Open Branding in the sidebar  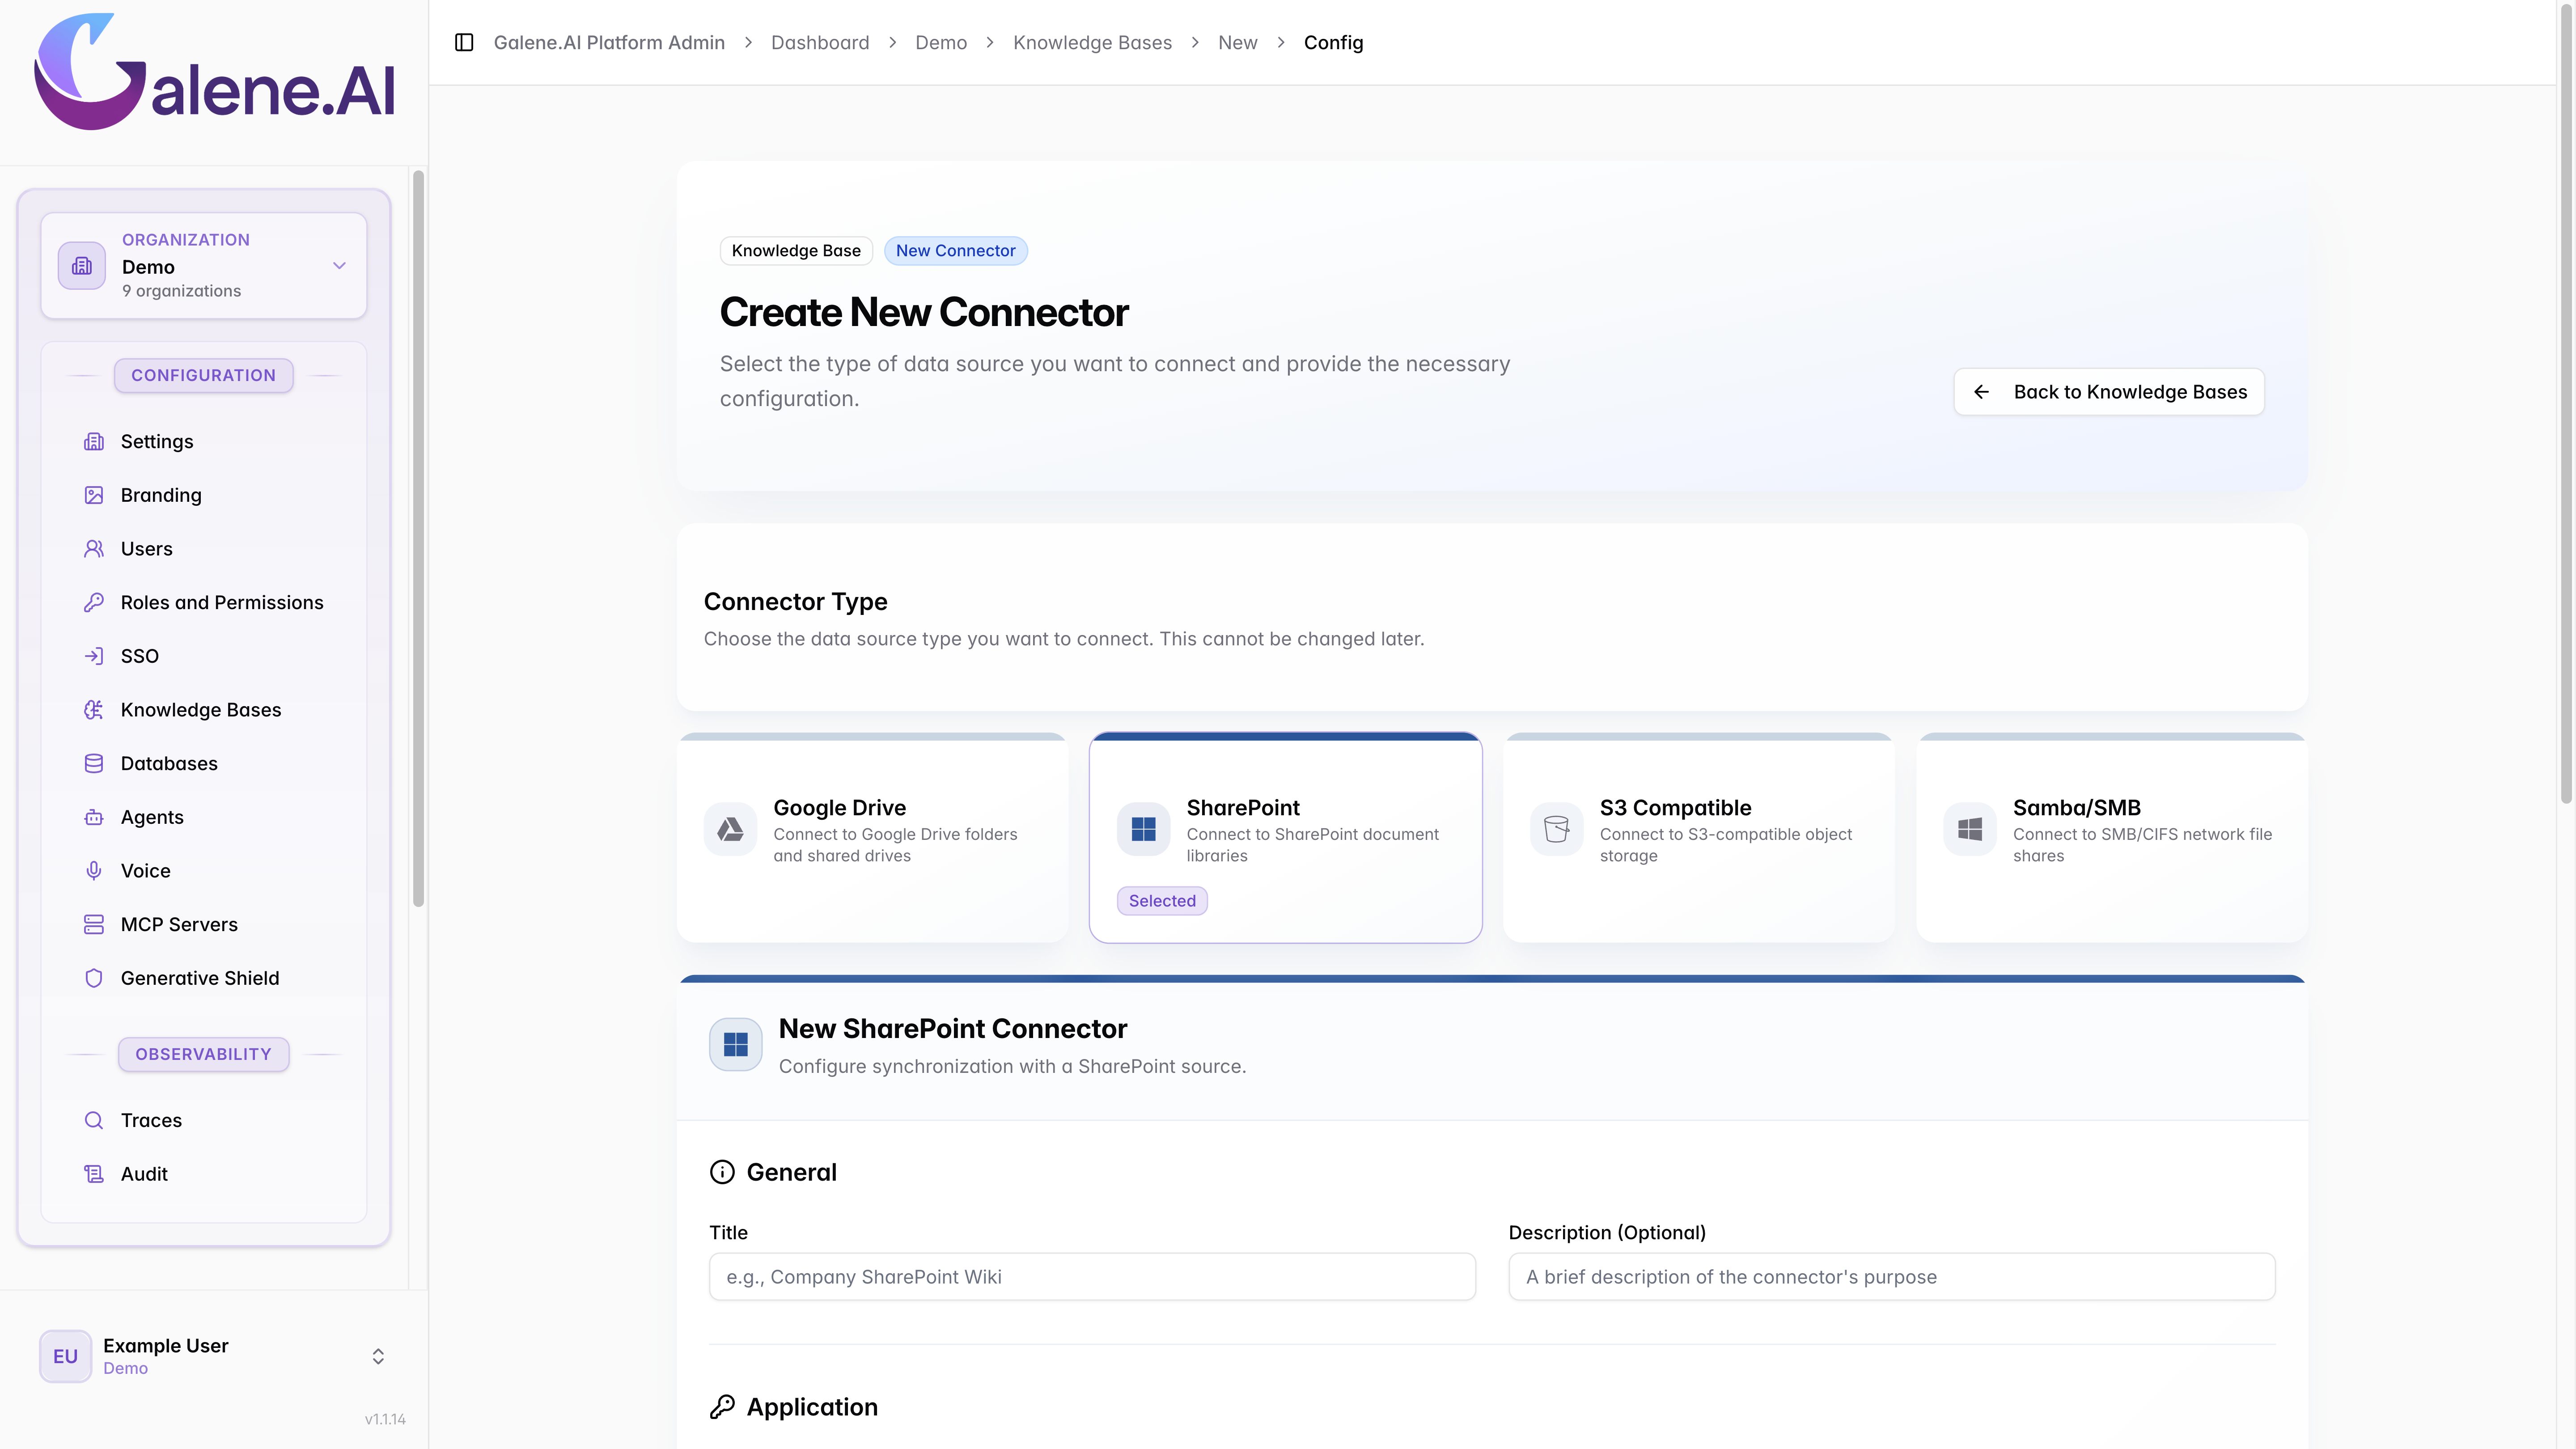204,495
